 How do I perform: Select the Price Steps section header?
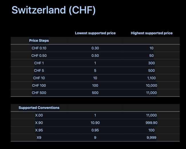click(x=39, y=41)
